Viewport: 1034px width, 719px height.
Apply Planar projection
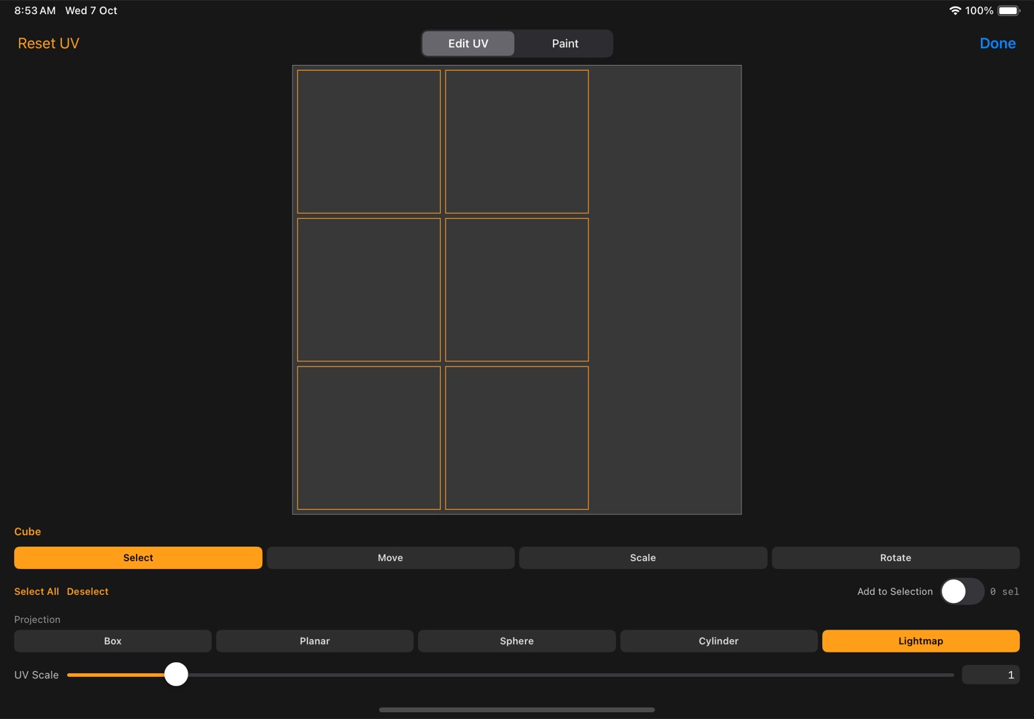click(315, 641)
